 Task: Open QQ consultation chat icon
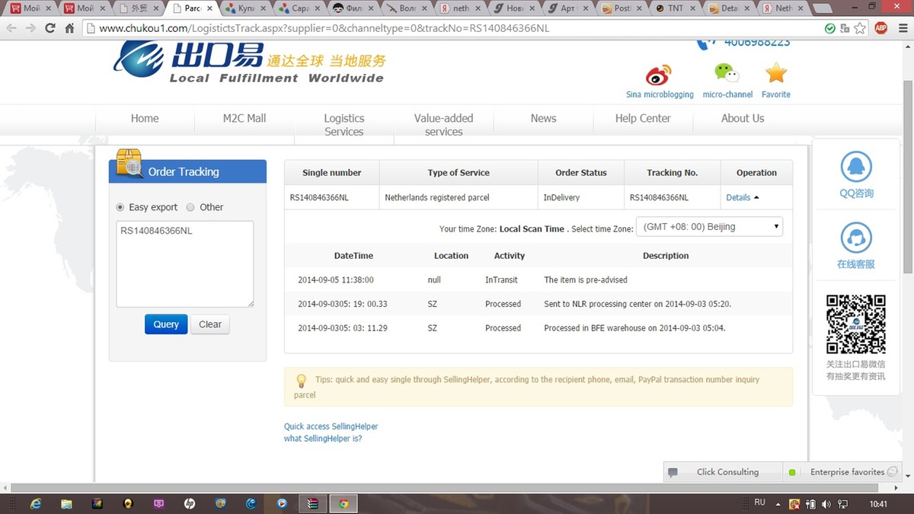pyautogui.click(x=856, y=168)
